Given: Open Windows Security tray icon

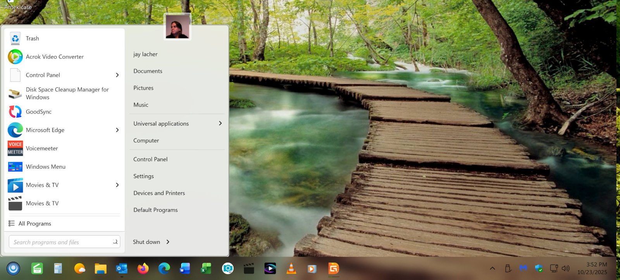Looking at the screenshot, I should pyautogui.click(x=539, y=268).
